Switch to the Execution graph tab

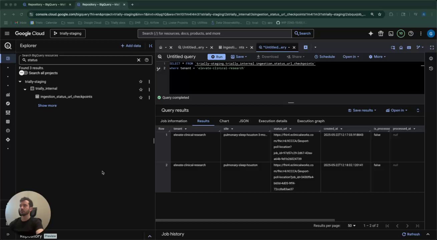click(x=311, y=121)
